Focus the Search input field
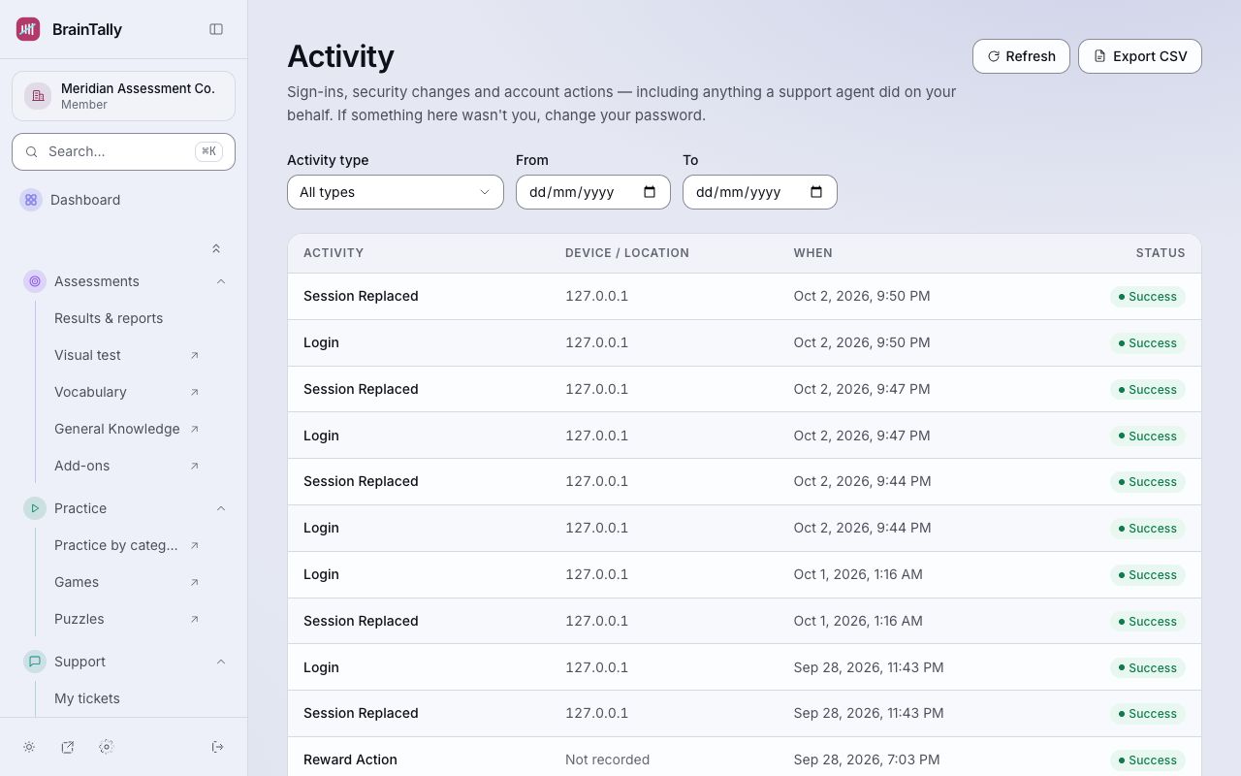 pos(123,151)
